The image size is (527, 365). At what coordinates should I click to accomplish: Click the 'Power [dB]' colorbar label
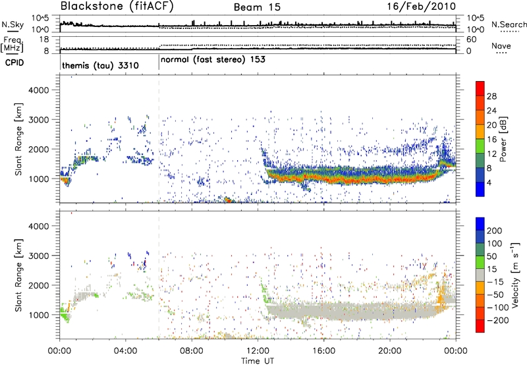click(503, 139)
